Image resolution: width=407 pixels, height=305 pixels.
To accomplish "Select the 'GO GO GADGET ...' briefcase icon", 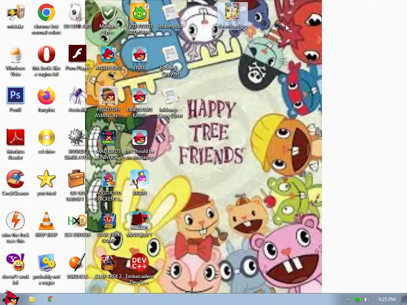I will coord(76,179).
